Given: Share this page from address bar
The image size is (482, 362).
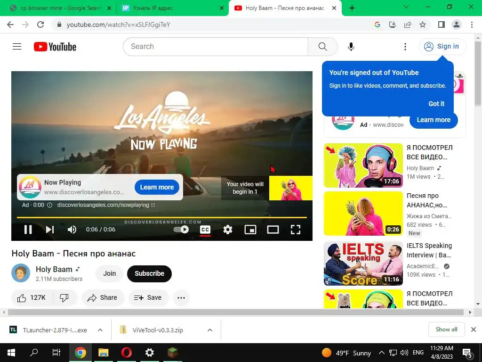Looking at the screenshot, I should point(408,25).
